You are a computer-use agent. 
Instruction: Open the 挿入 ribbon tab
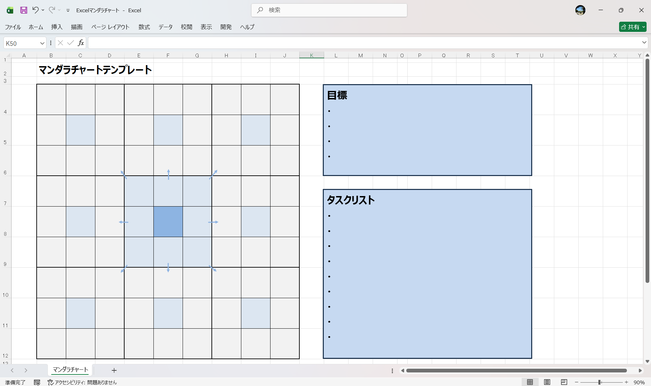pyautogui.click(x=57, y=27)
